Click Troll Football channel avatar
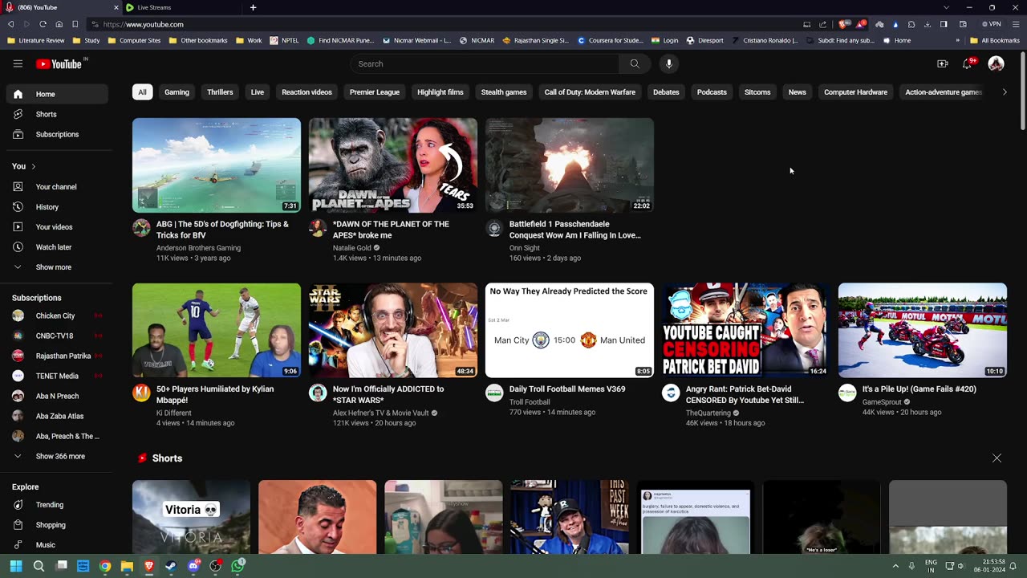Screen dimensions: 1027x578 (494, 393)
